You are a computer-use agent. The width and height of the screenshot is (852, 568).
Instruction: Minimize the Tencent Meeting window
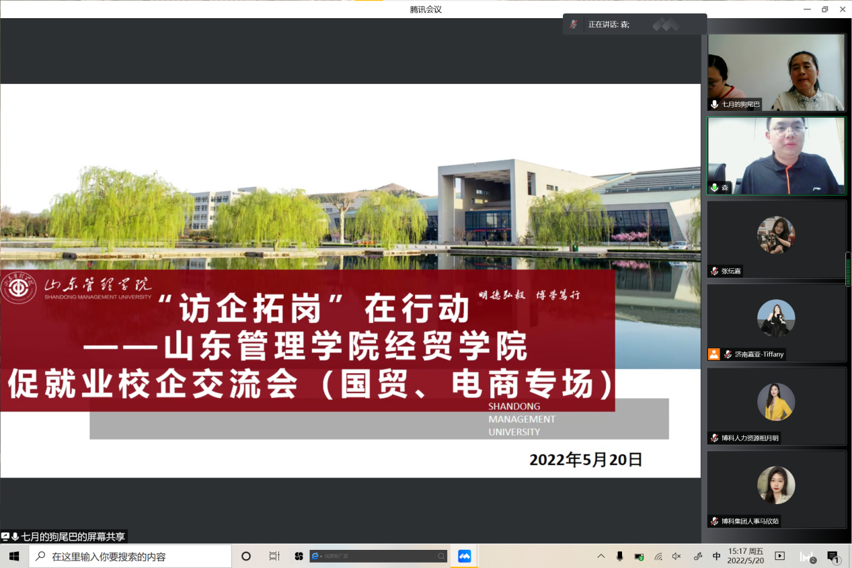pyautogui.click(x=806, y=9)
